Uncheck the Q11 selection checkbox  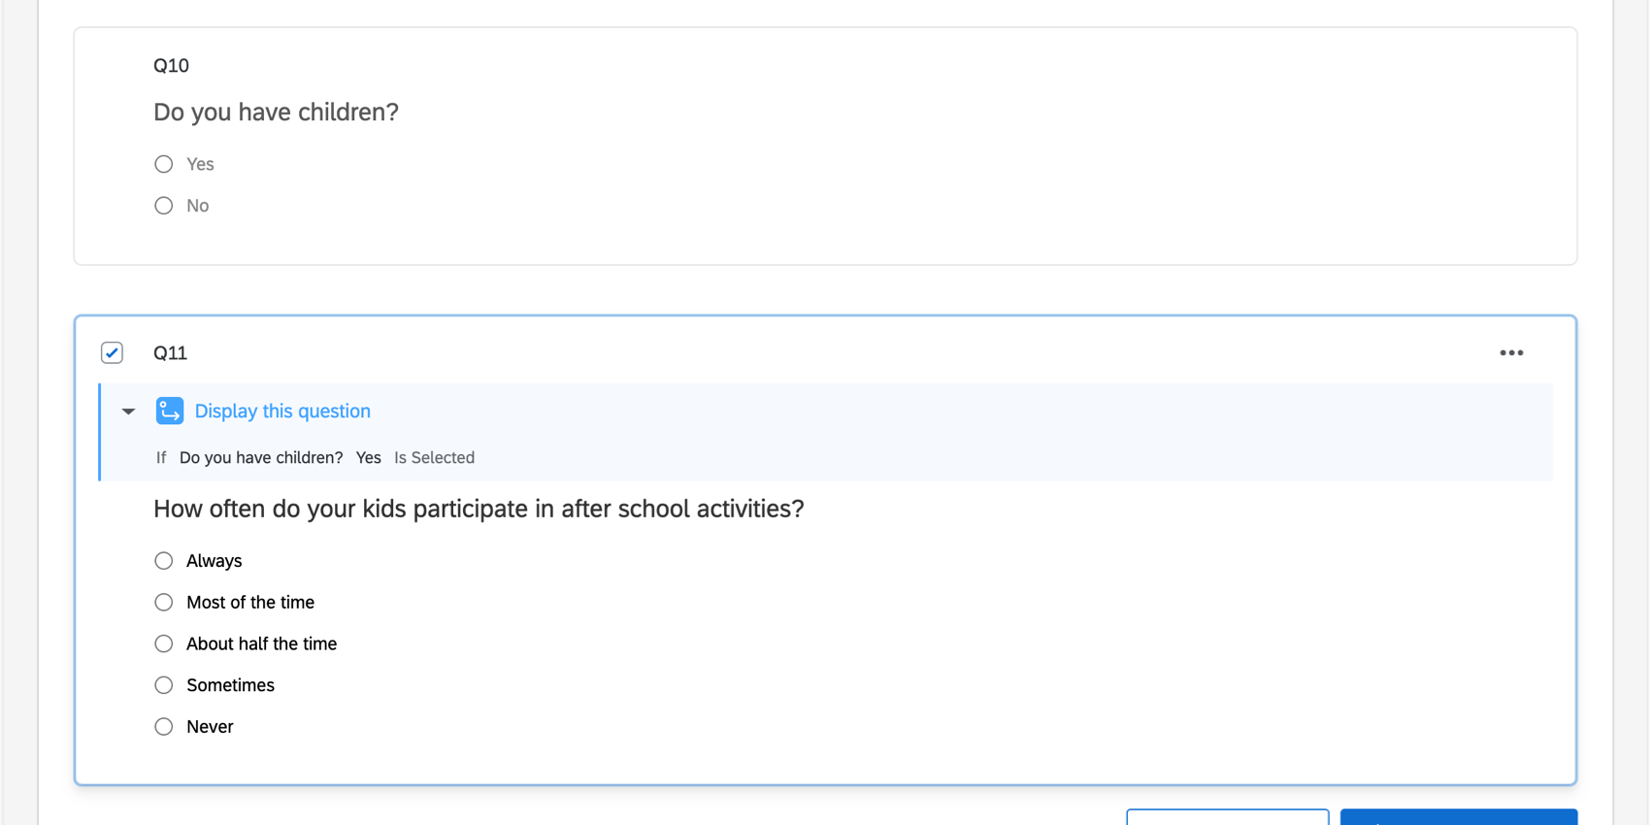pyautogui.click(x=112, y=352)
